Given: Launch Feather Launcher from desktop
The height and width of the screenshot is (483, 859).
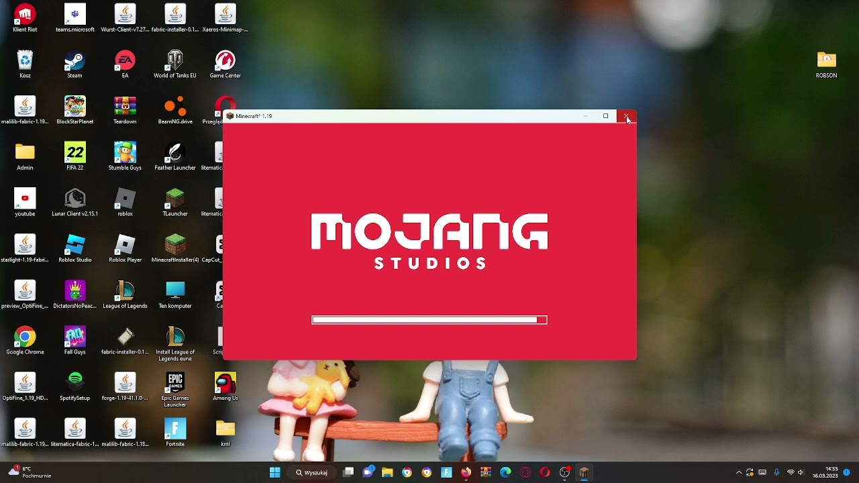Looking at the screenshot, I should (x=175, y=156).
